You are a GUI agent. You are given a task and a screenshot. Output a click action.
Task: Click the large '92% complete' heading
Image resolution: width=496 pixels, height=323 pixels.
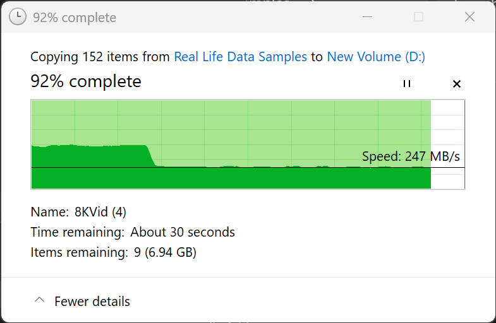point(86,81)
